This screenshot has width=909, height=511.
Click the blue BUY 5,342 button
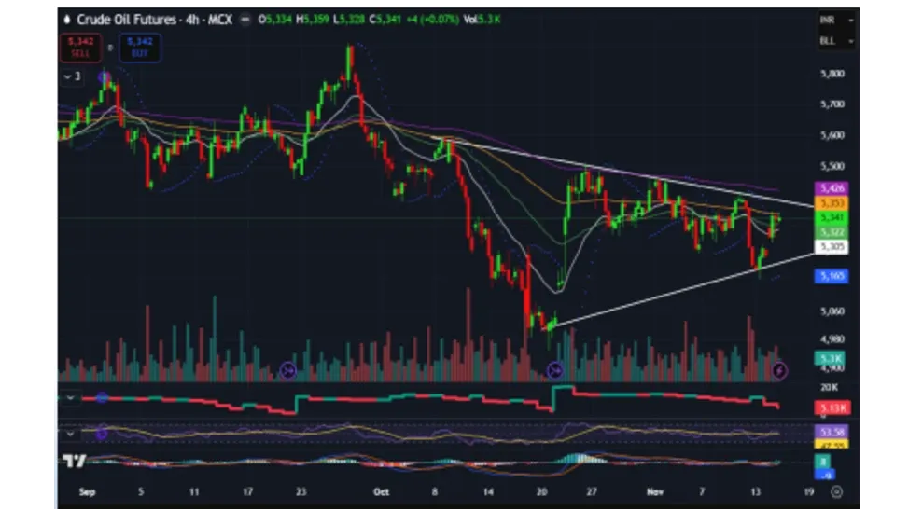pos(140,47)
